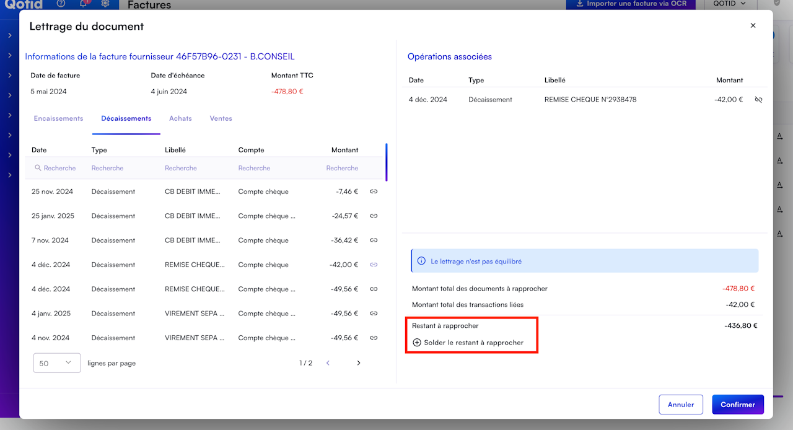
Task: Confirm the lettrage with Confirmer button
Action: click(x=737, y=405)
